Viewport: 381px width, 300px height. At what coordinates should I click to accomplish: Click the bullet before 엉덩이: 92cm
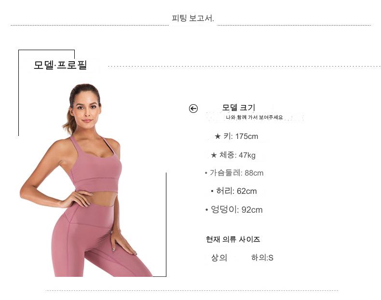point(206,210)
